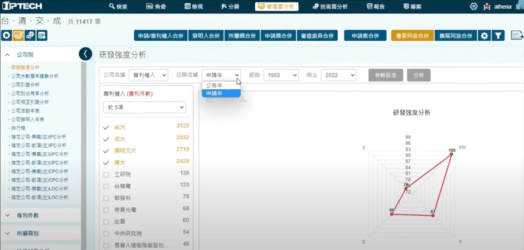Open 公司引證分析 in the sidebar
Viewport: 524px width, 250px height.
(x=27, y=85)
